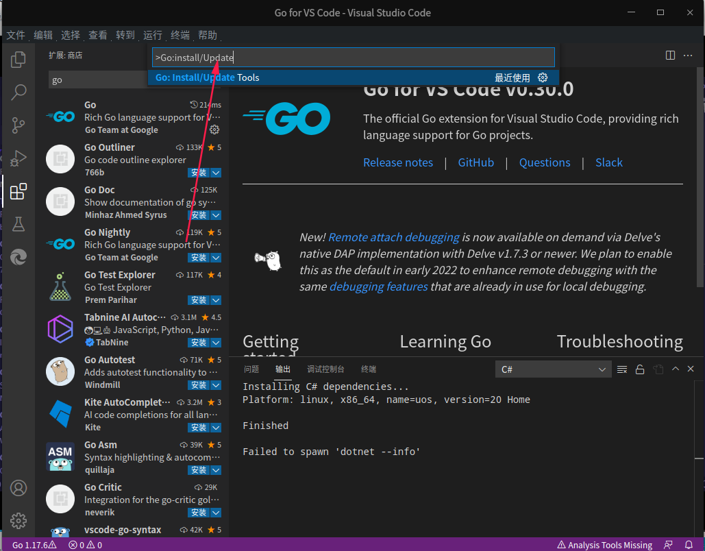Configure keybinding gear for Install/Update Tools command
The image size is (705, 551).
click(x=543, y=77)
